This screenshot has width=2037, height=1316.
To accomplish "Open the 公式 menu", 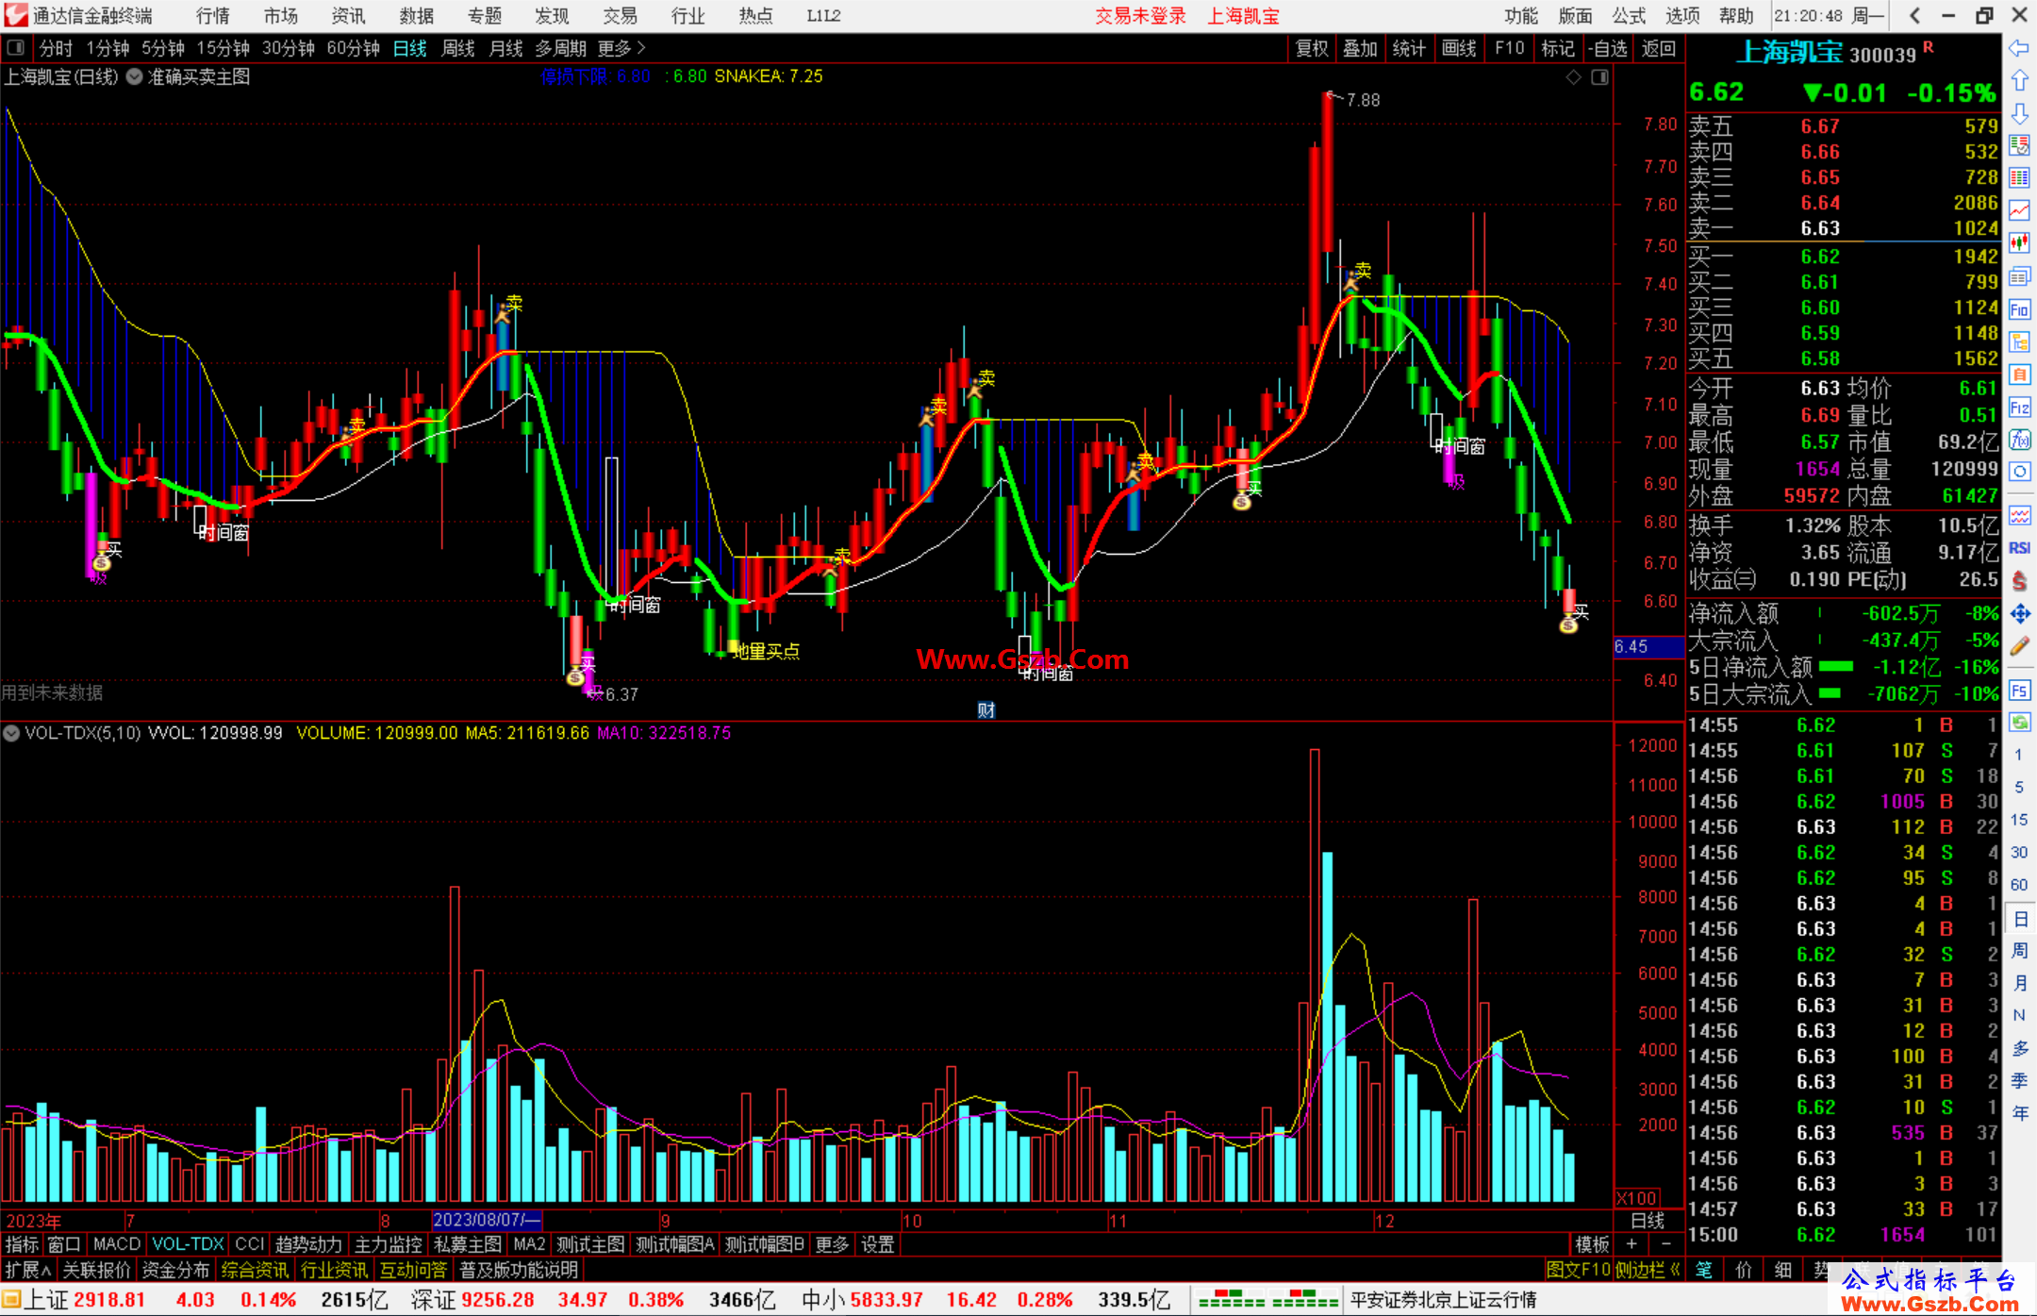I will tap(1629, 16).
